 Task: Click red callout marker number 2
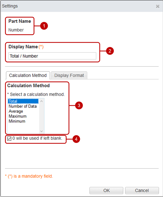110,51
